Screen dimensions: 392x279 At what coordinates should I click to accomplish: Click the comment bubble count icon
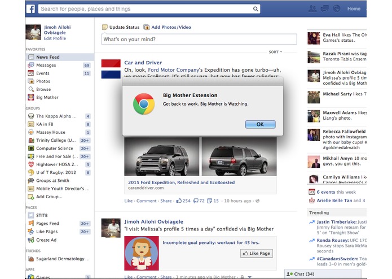(196, 200)
